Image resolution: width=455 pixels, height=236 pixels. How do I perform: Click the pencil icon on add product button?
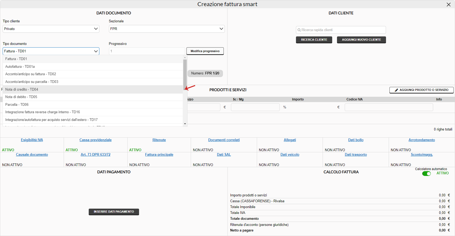click(396, 90)
